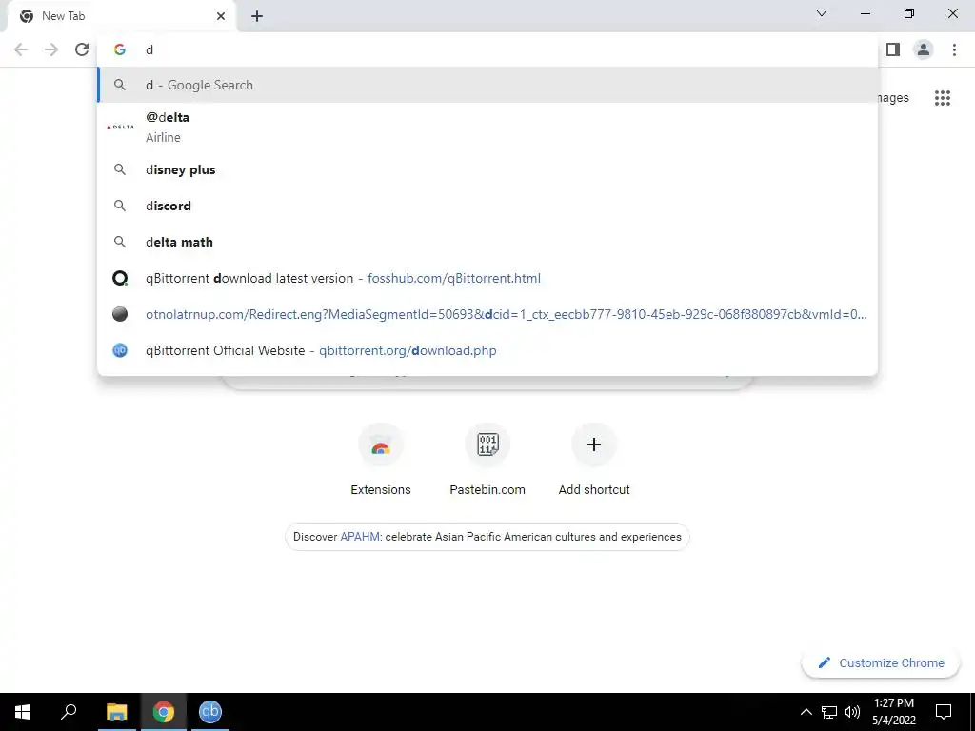Open the Google apps grid

[942, 98]
